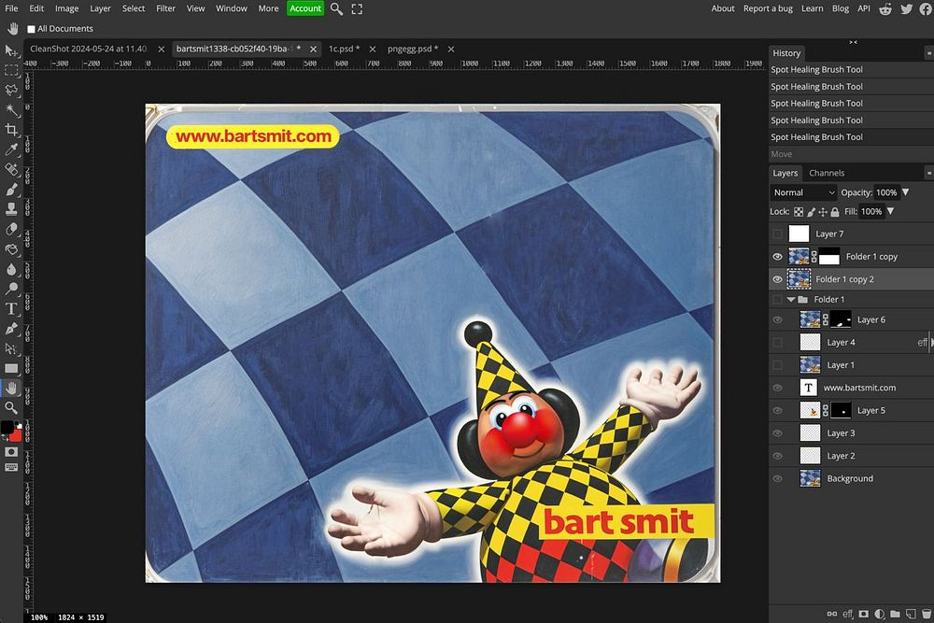The width and height of the screenshot is (934, 623).
Task: Select the Rectangle Select tool
Action: tap(11, 70)
